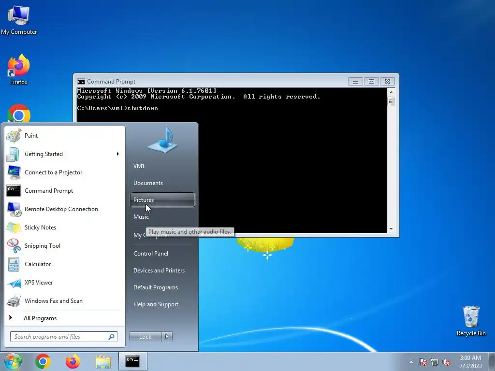Open the Lock button options arrow

167,337
